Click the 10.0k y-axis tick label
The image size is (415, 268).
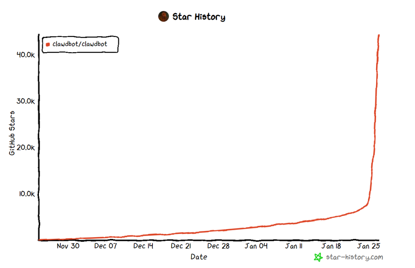25,194
